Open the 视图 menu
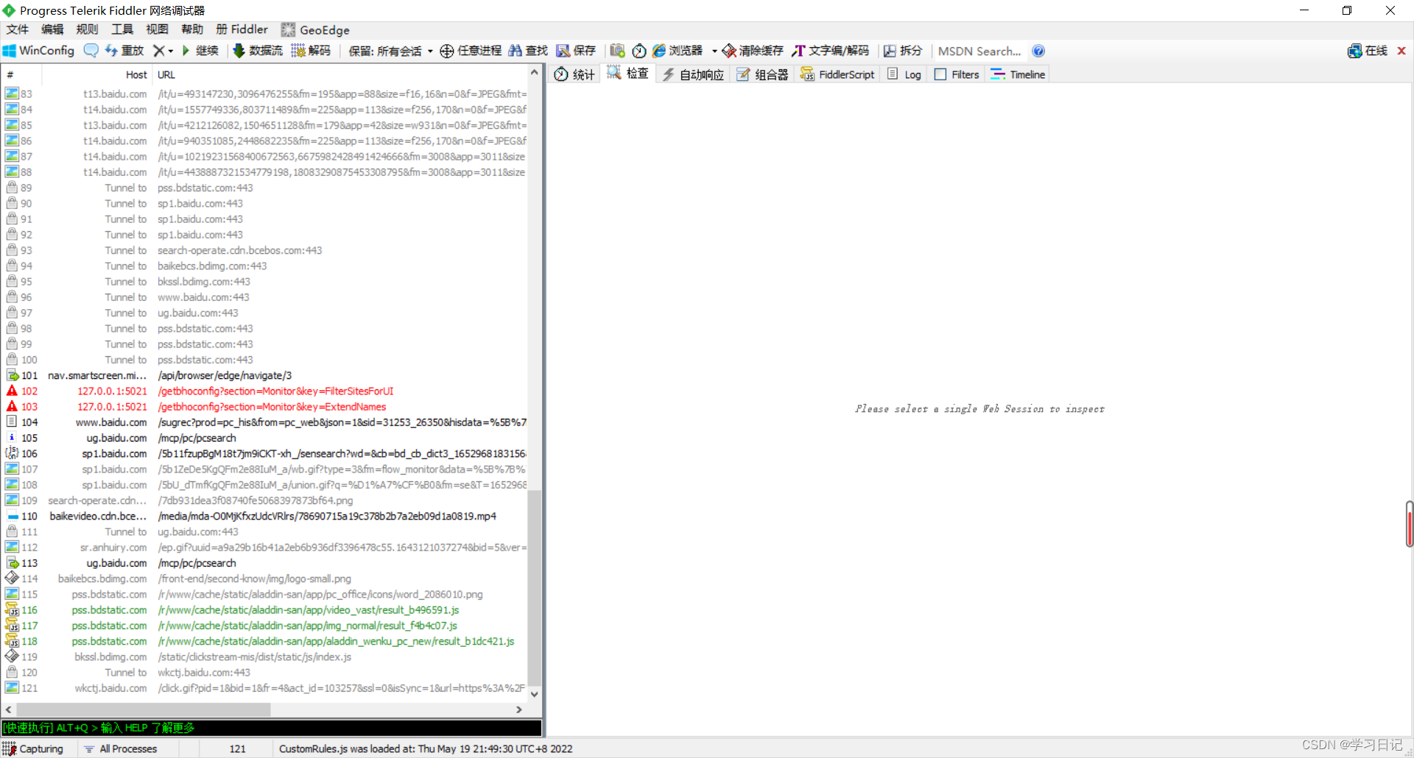 pos(157,29)
